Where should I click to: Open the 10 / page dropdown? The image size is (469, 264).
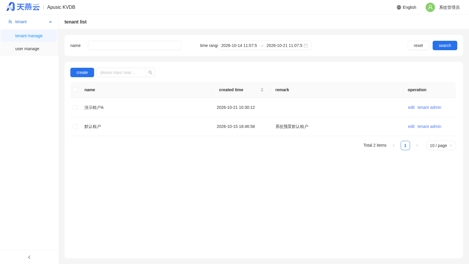pos(441,145)
